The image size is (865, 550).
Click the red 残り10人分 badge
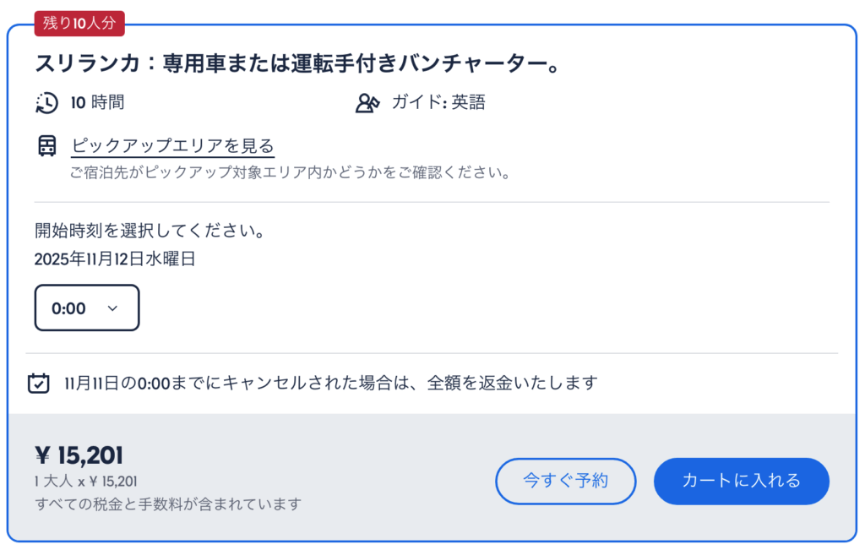[79, 25]
